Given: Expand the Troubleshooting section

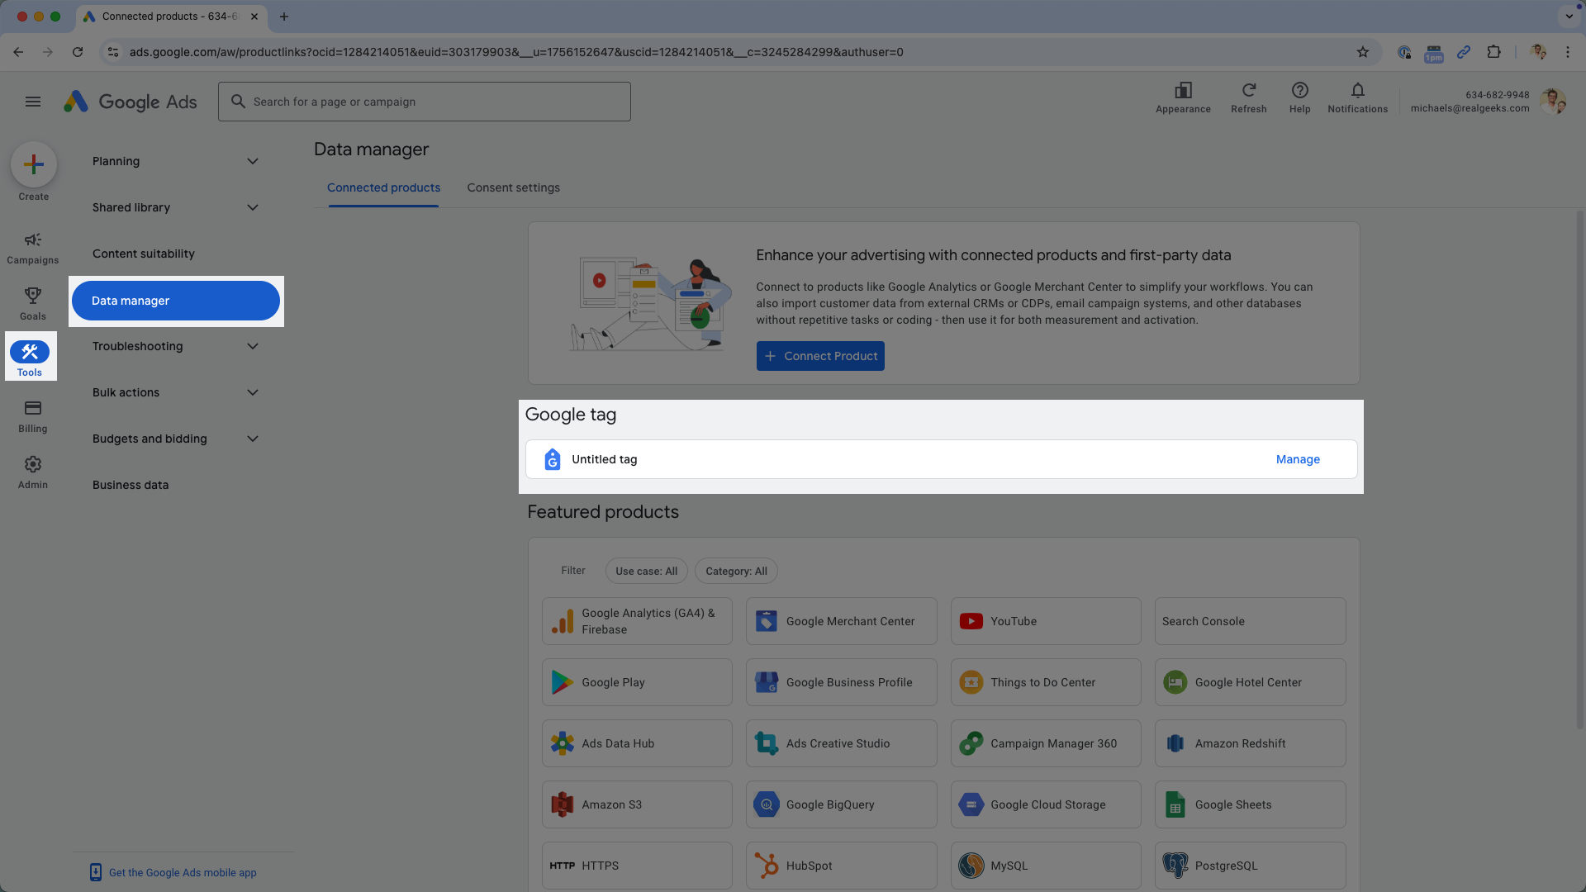Looking at the screenshot, I should (x=176, y=346).
